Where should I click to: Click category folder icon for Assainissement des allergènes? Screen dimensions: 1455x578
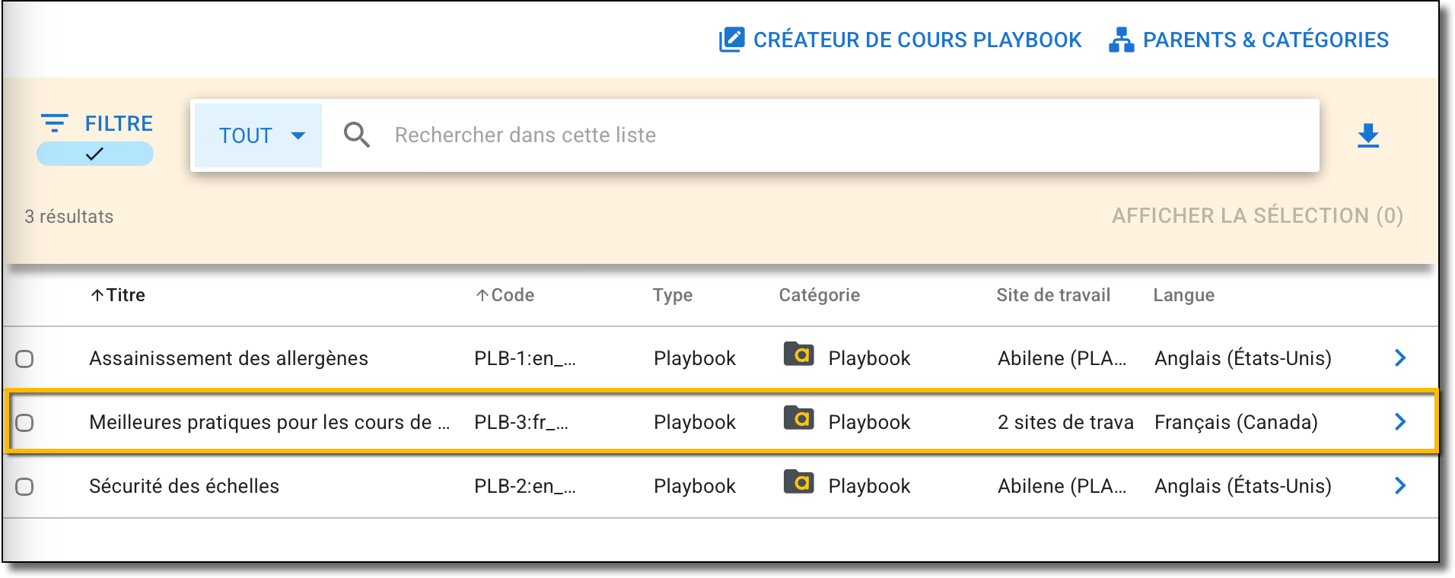798,354
